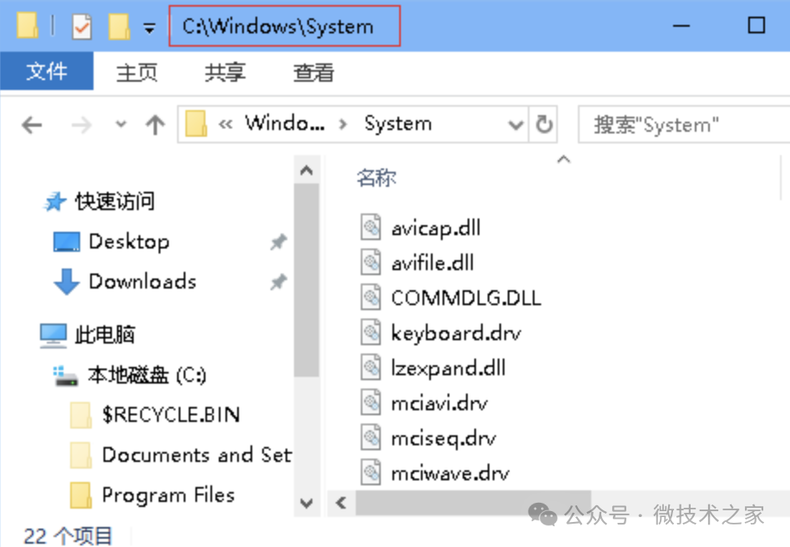Click the address bar folder icon
The image size is (790, 547).
pos(196,124)
